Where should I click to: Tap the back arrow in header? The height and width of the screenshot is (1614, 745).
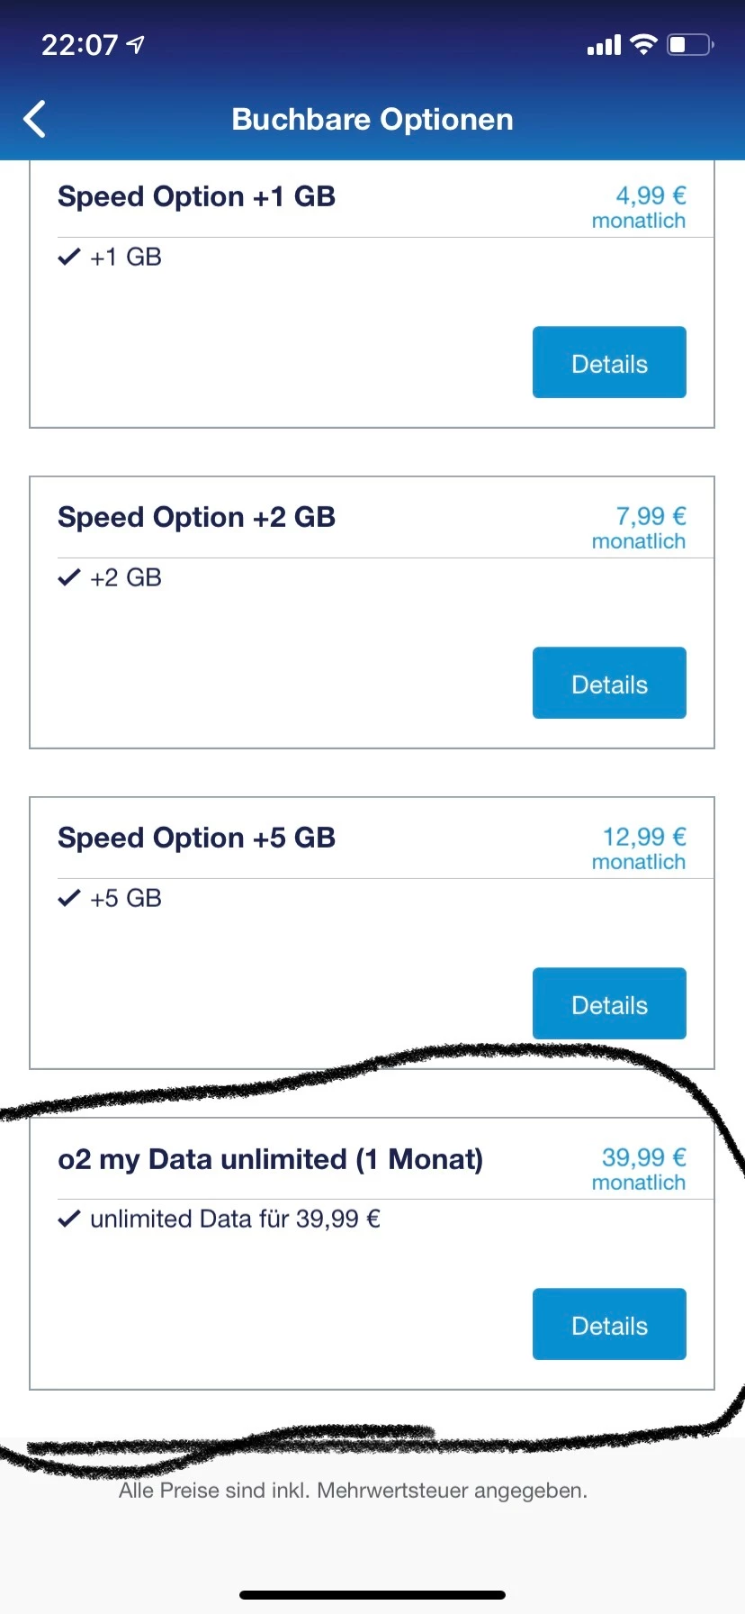coord(35,119)
